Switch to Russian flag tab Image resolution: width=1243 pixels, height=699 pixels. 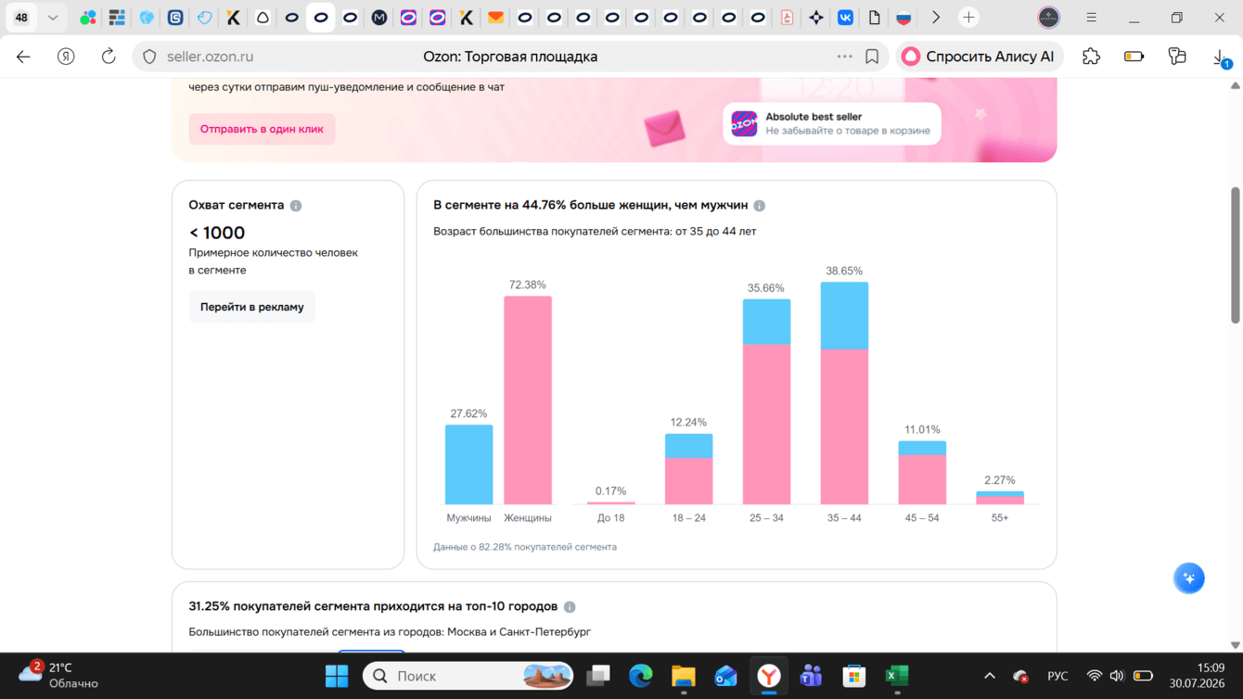903,18
